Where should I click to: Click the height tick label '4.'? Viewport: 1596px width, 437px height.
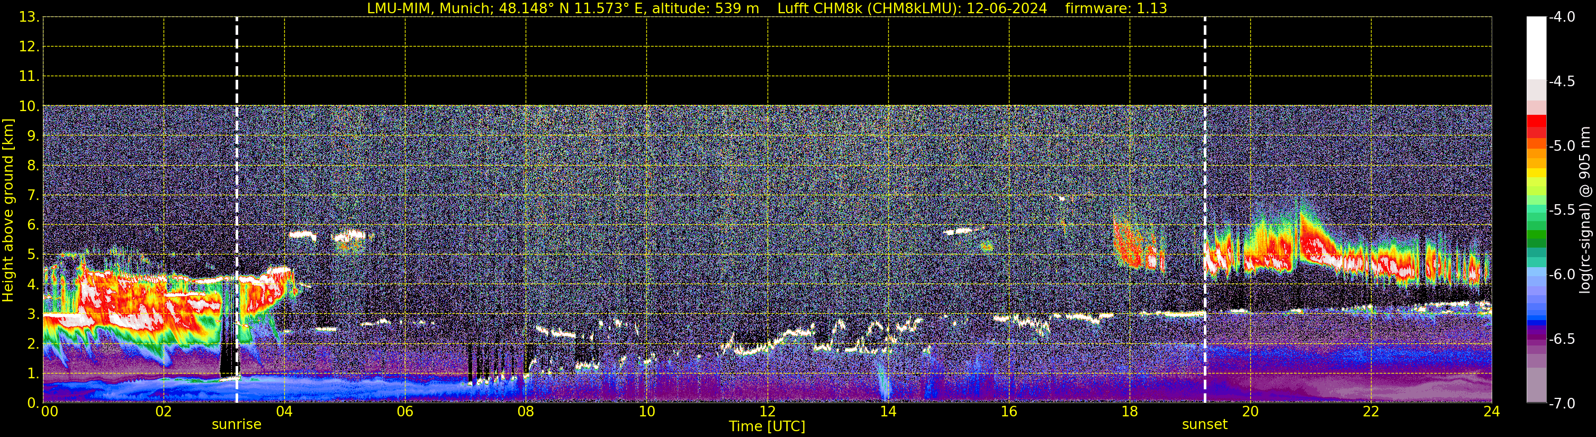[x=33, y=284]
